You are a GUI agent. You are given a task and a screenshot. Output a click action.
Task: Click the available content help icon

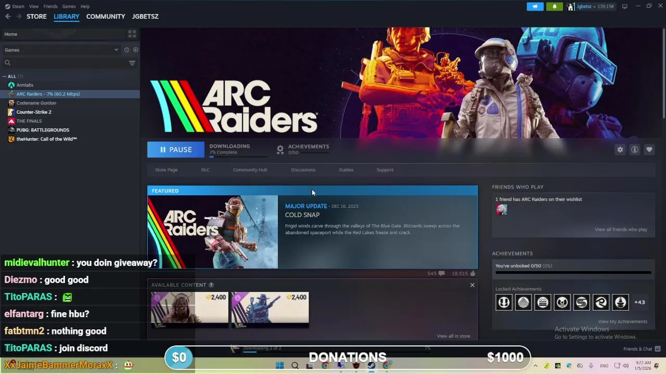(x=211, y=285)
